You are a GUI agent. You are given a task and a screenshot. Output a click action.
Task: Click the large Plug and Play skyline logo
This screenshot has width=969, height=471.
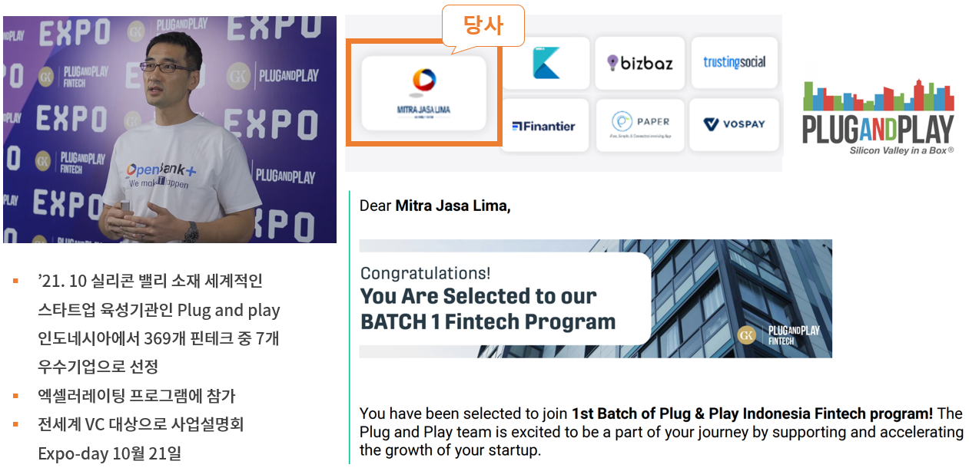pyautogui.click(x=878, y=117)
